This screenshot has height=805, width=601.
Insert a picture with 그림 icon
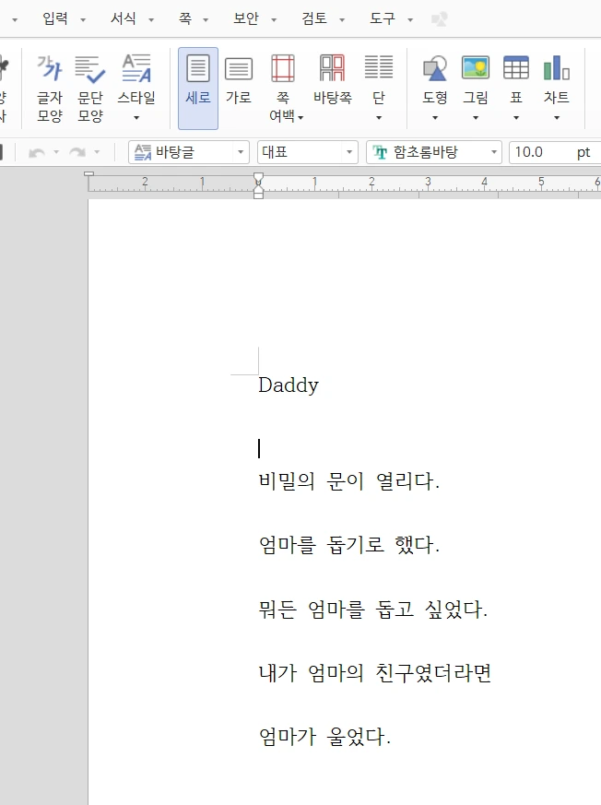point(476,68)
